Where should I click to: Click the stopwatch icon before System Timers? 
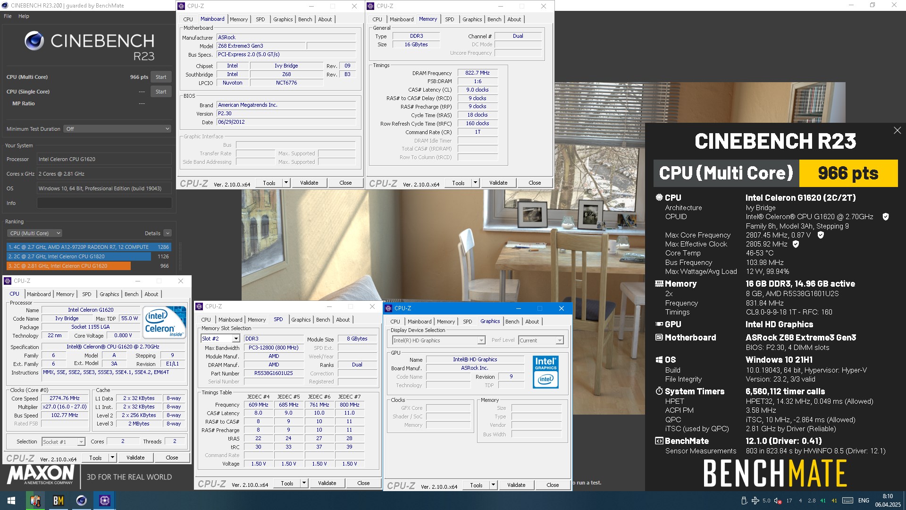[x=659, y=391]
